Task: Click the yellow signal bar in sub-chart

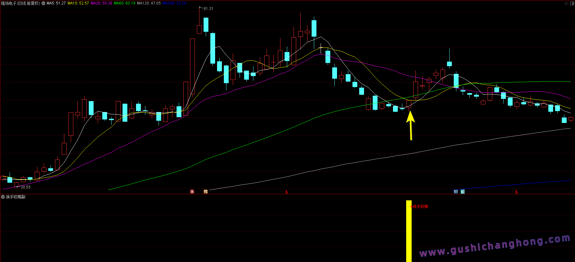Action: pyautogui.click(x=409, y=231)
